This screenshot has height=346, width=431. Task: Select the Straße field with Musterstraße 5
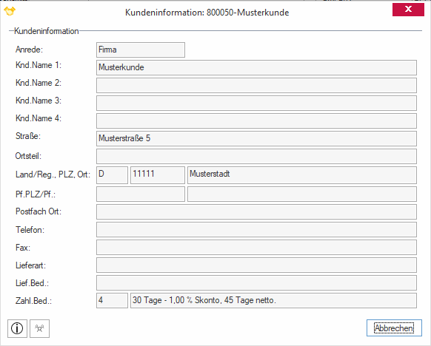pyautogui.click(x=256, y=138)
